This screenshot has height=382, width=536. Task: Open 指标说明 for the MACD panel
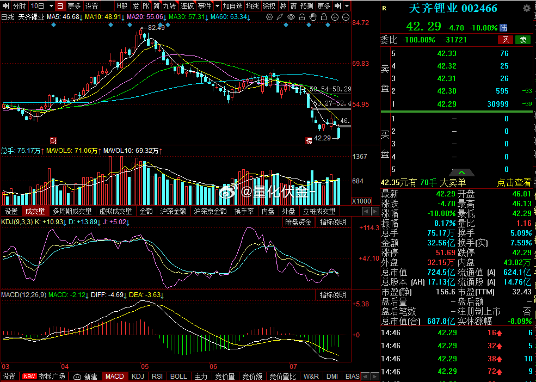332,295
